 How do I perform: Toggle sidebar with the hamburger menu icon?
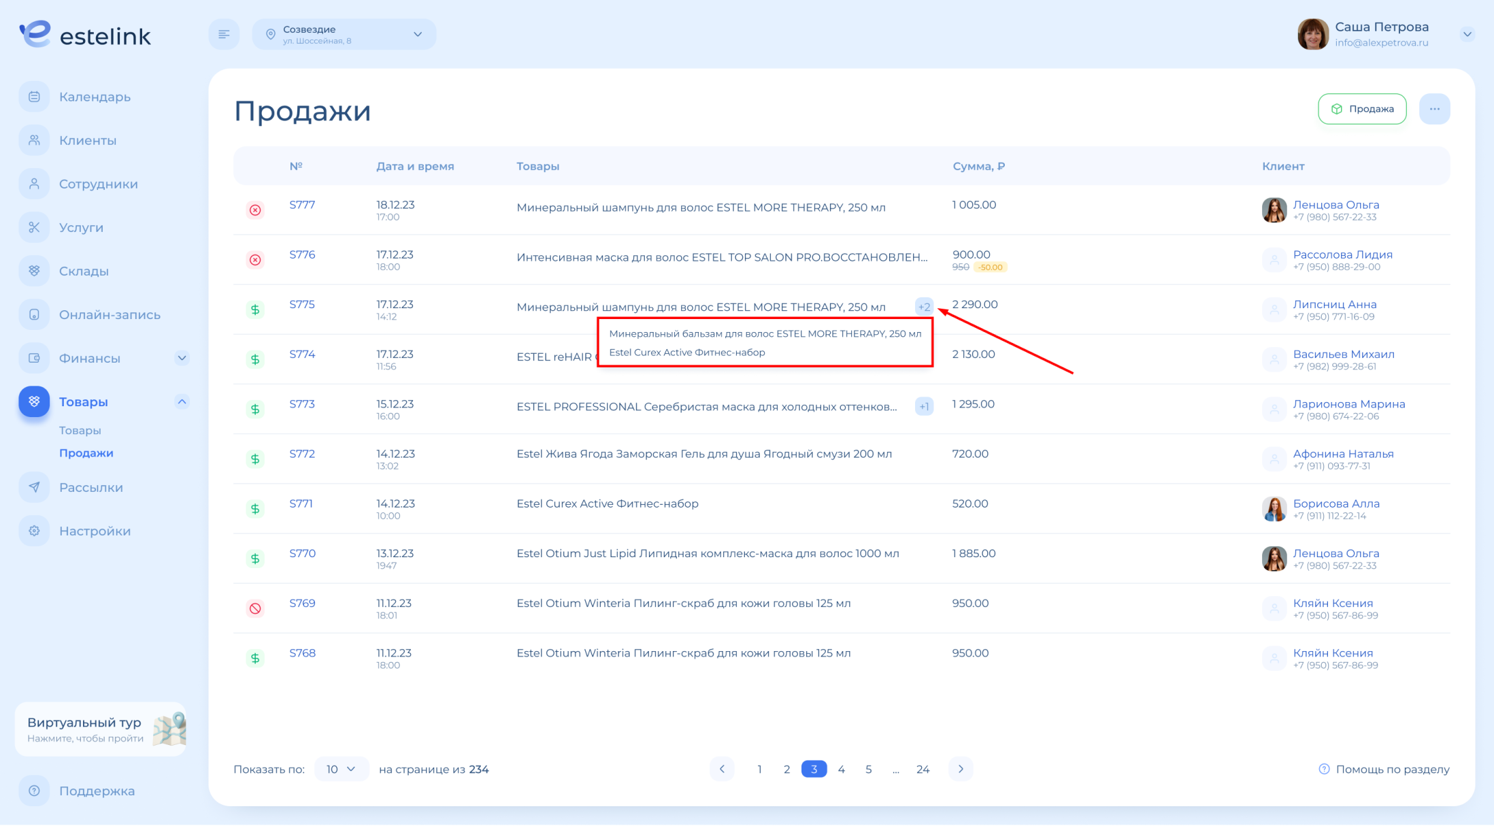[x=224, y=34]
